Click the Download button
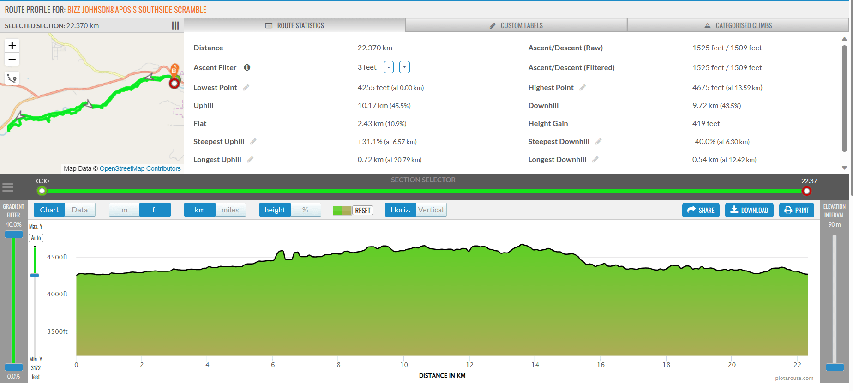 point(749,210)
